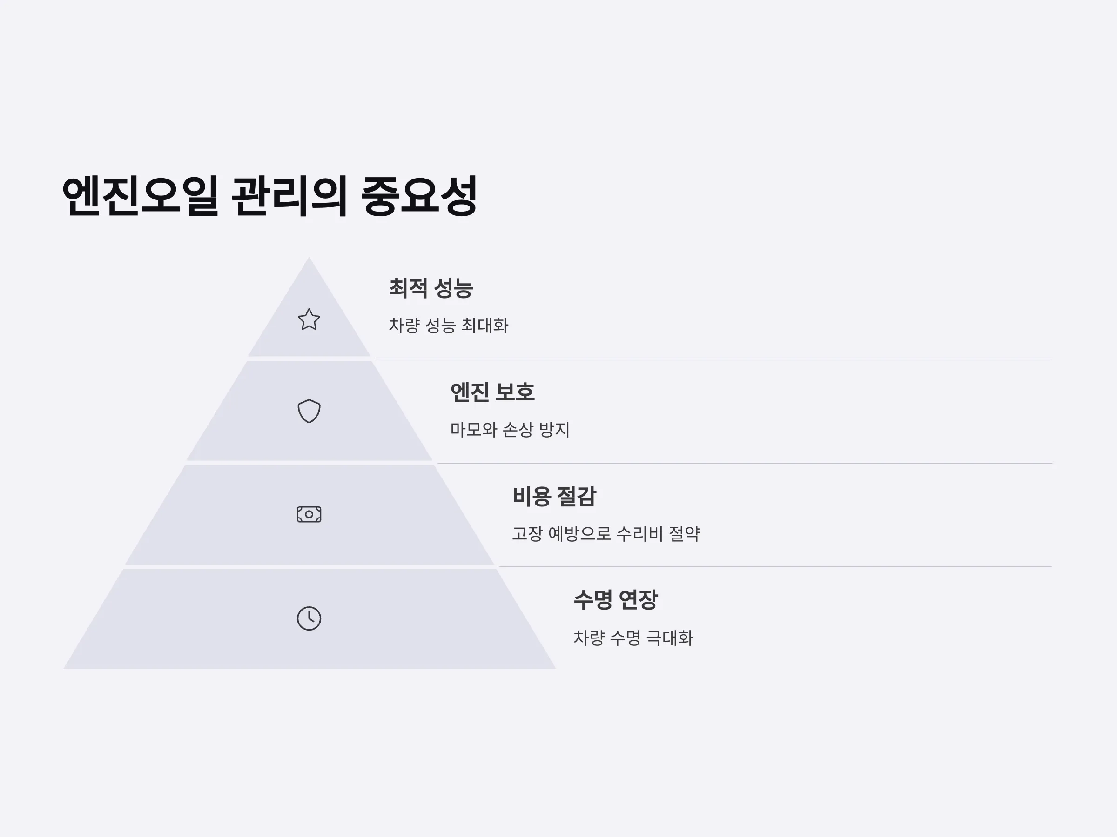Select the 엔진 보호 heading
Image resolution: width=1117 pixels, height=837 pixels.
tap(492, 392)
